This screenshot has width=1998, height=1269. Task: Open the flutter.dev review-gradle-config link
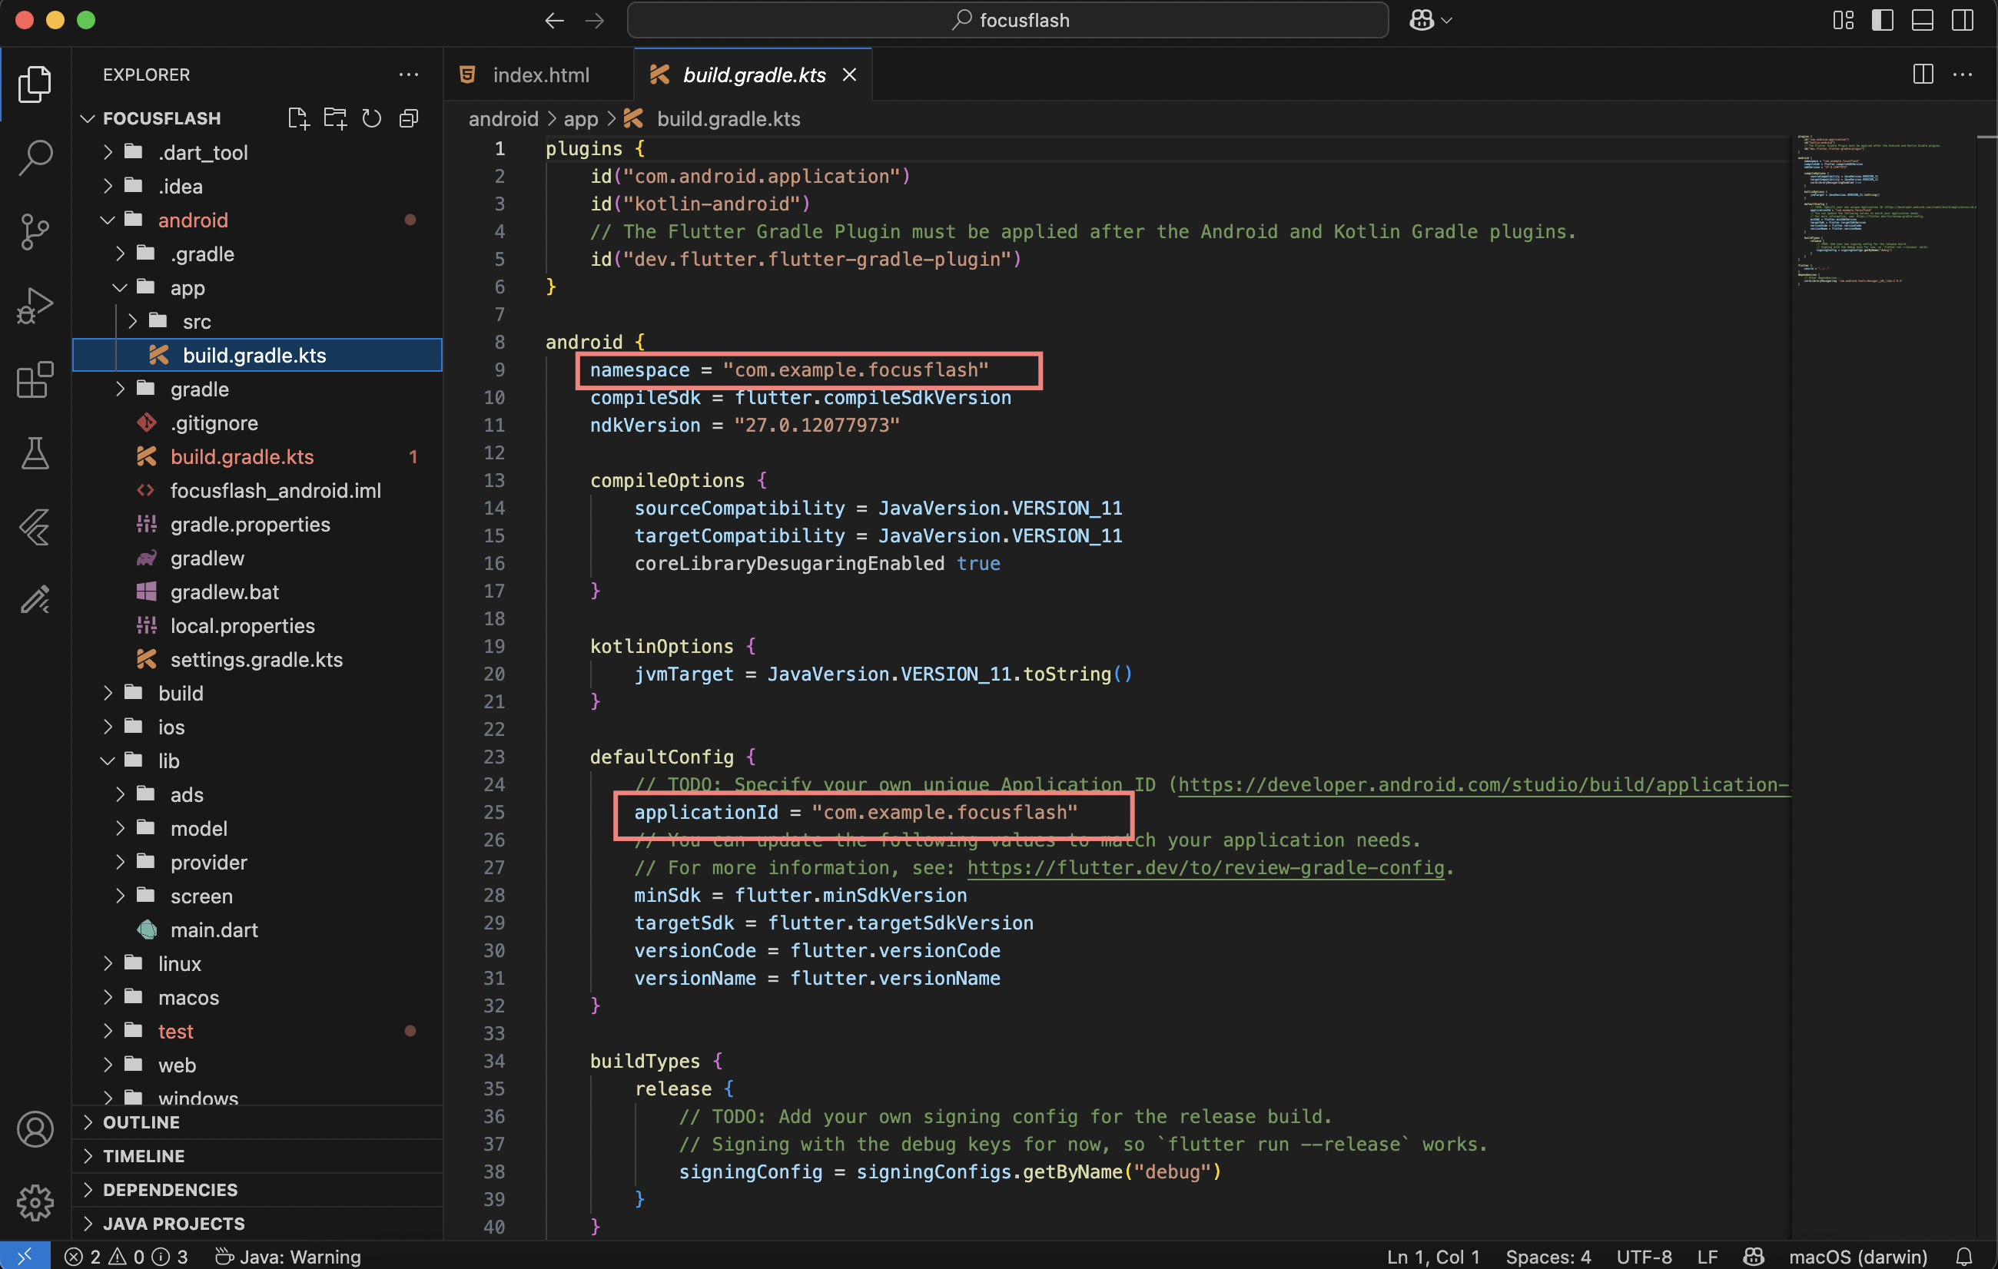[x=1206, y=867]
